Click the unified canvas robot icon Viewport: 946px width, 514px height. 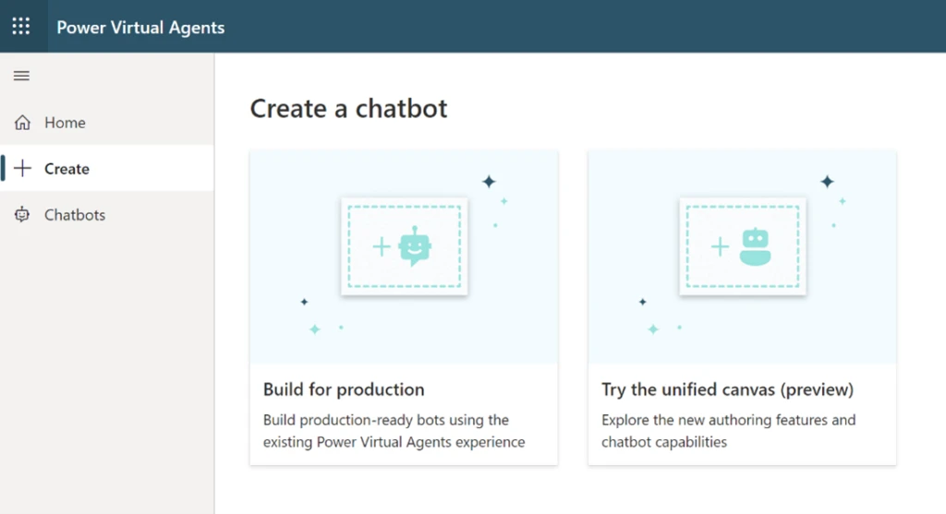coord(755,246)
